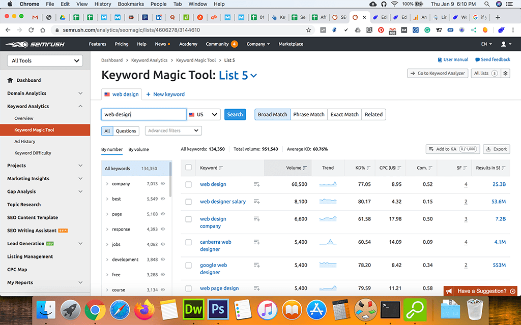Open the List 5 dropdown chevron
Viewport: 521px width, 325px height.
pos(254,76)
